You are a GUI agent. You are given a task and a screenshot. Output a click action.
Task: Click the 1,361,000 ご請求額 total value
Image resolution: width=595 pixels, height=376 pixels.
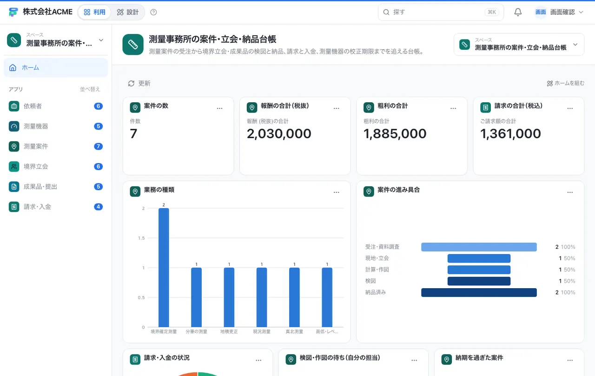[511, 134]
